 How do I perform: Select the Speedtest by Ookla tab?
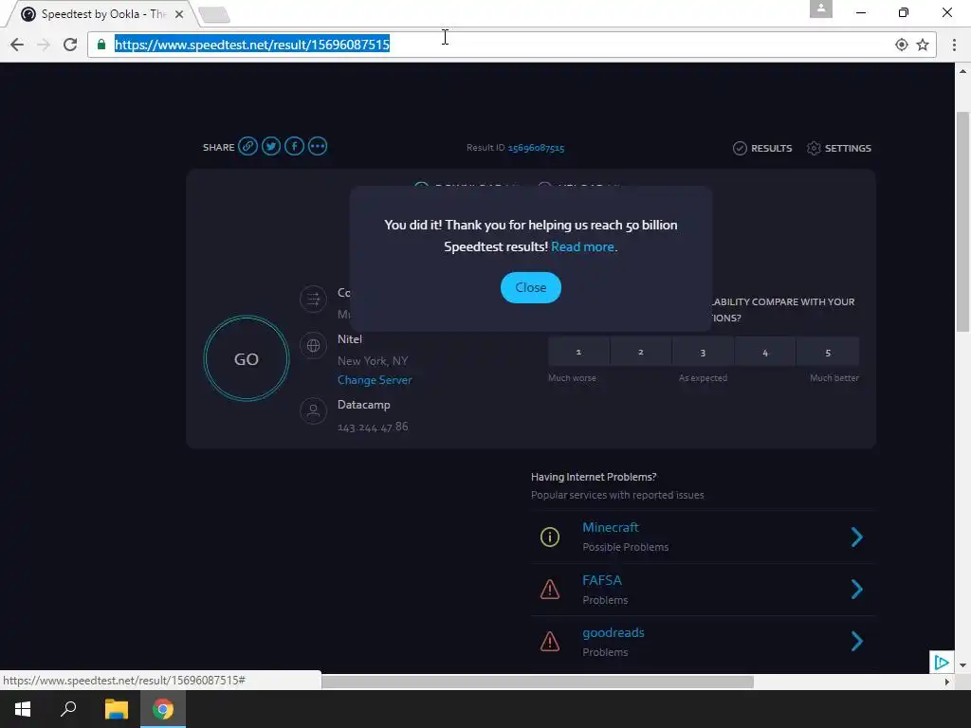[x=102, y=14]
